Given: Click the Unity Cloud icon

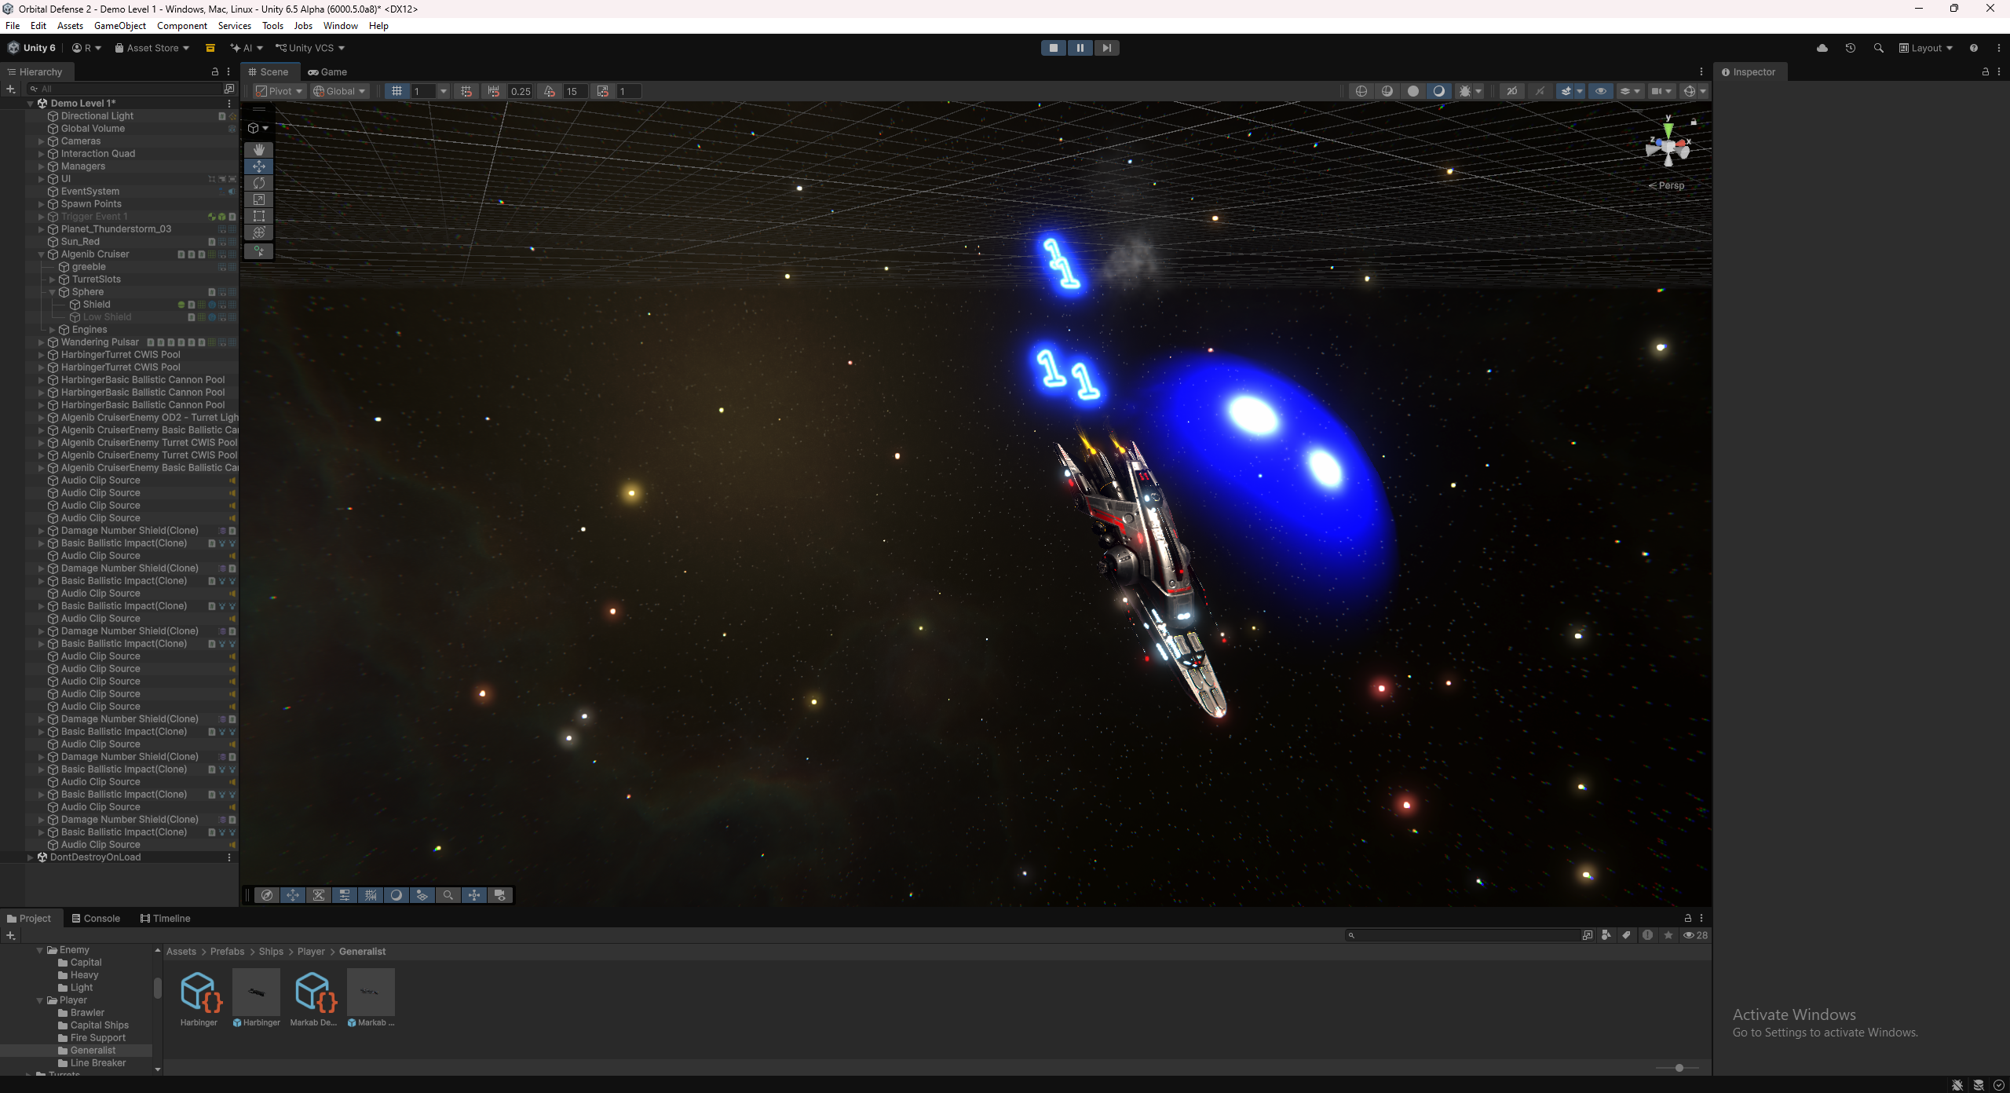Looking at the screenshot, I should (x=1822, y=48).
